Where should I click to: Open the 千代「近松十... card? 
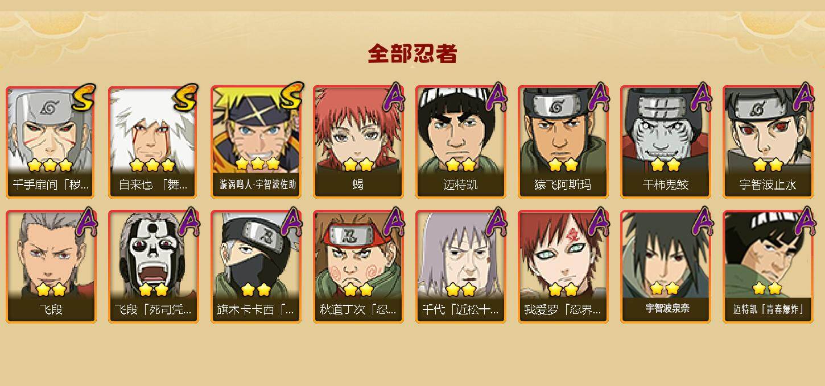[461, 267]
